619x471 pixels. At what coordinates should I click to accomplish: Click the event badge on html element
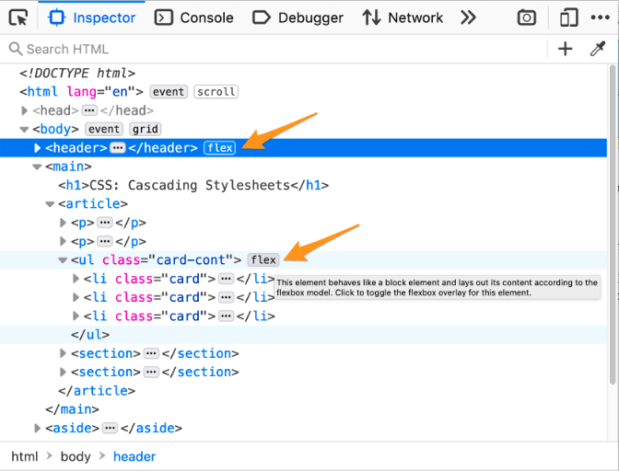(x=169, y=92)
